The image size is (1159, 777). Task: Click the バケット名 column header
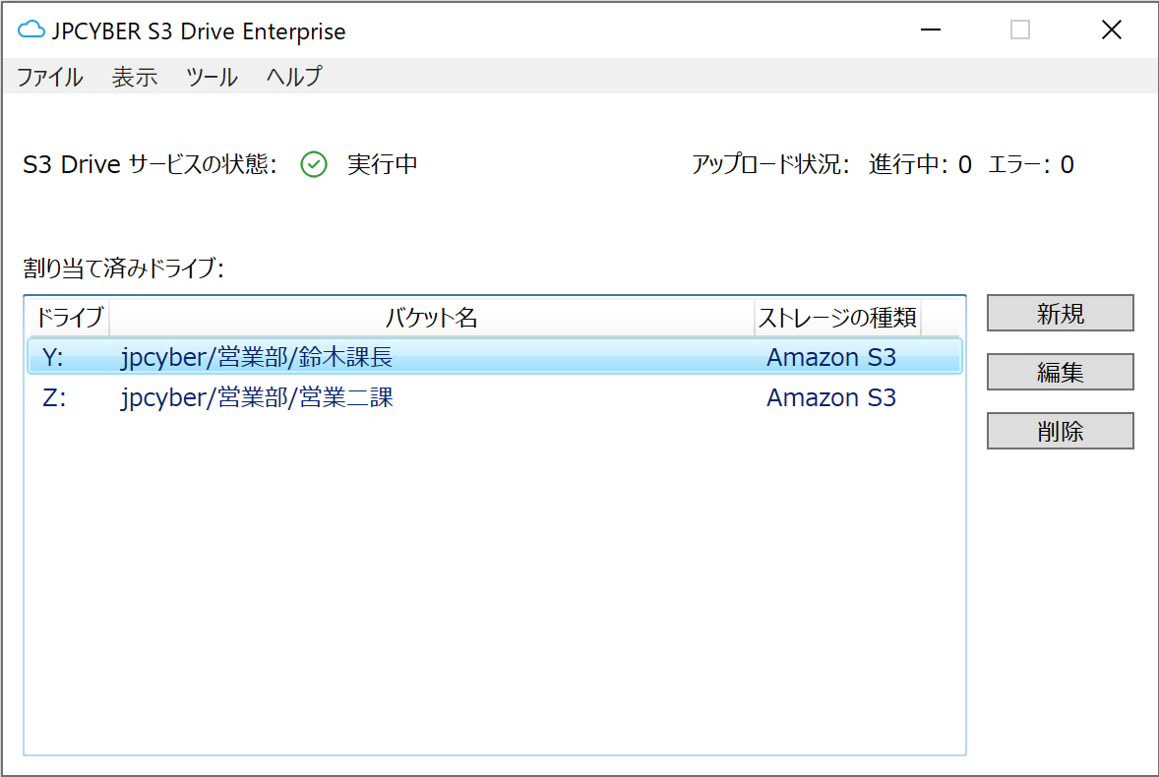(x=432, y=318)
